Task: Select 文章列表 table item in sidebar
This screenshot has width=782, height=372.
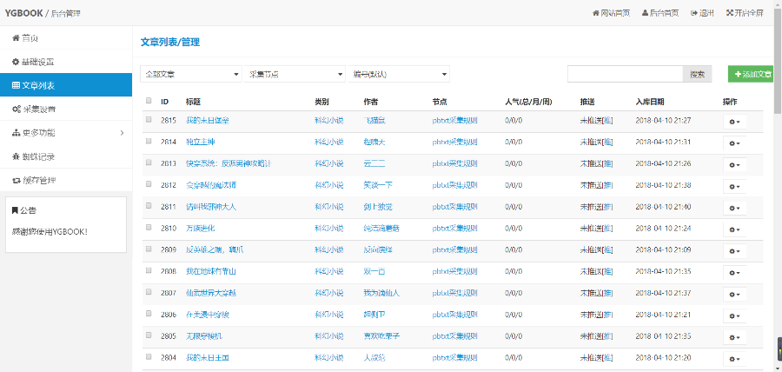Action: coord(66,85)
